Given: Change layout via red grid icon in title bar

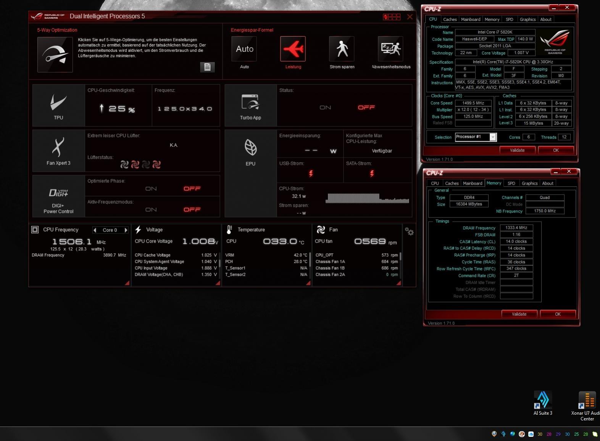Looking at the screenshot, I should (392, 17).
